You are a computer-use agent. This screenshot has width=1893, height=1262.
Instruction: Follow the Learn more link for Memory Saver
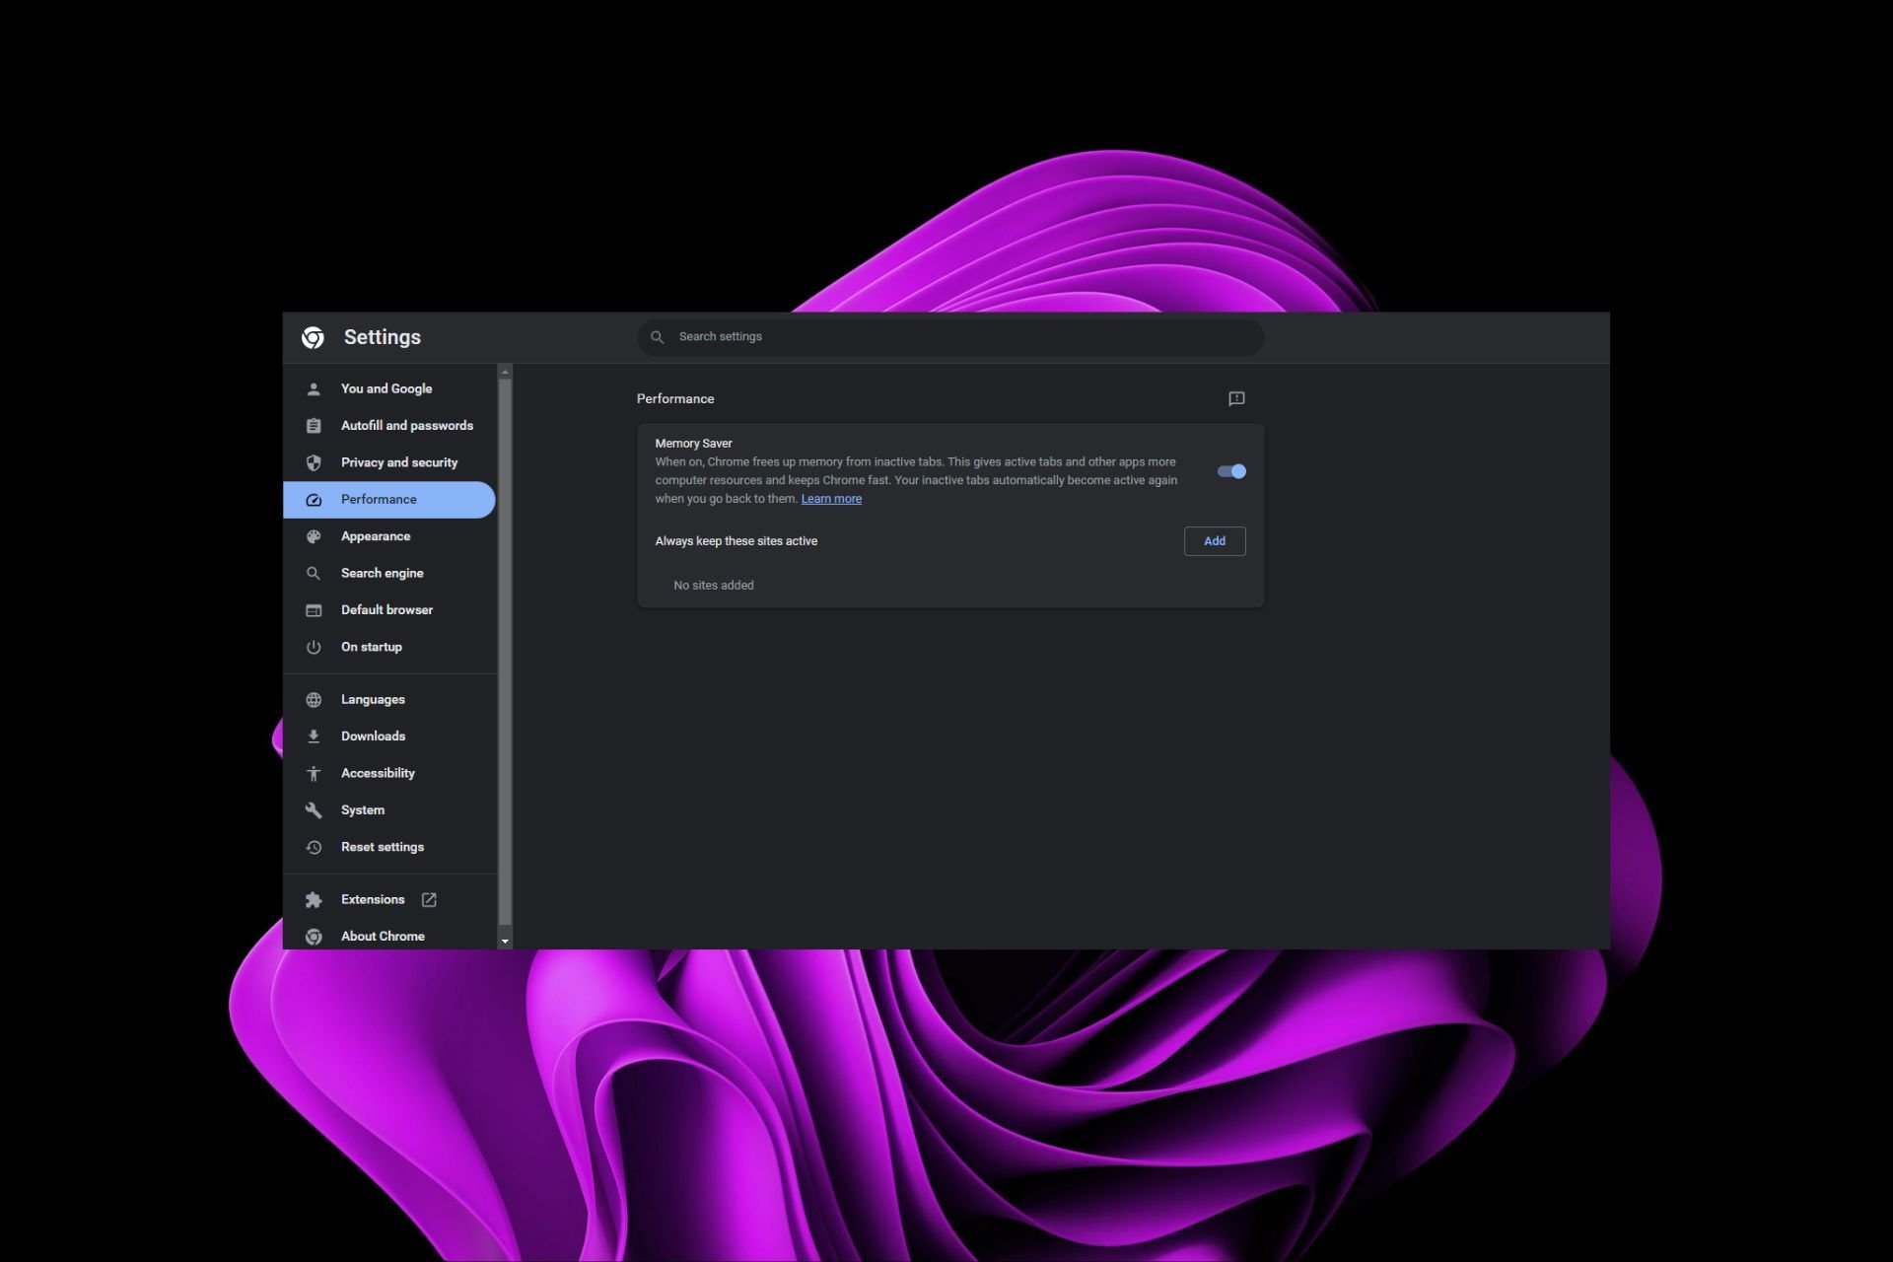[x=831, y=499]
